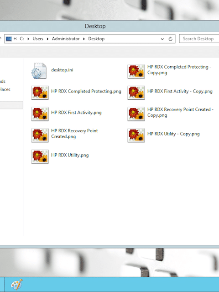Click the HP RDX First Activity.png image icon
Image resolution: width=219 pixels, height=292 pixels.
point(40,114)
